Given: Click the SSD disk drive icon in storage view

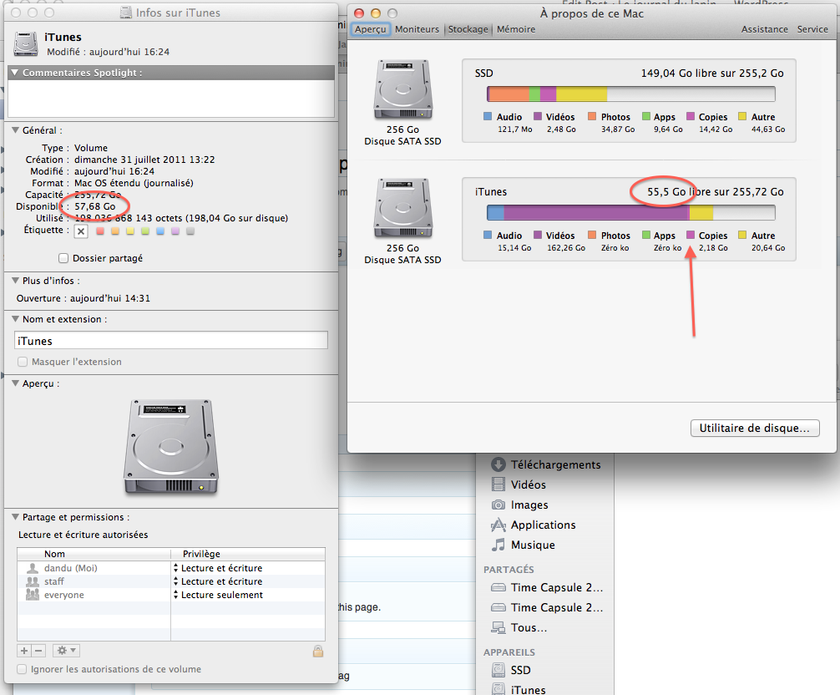Looking at the screenshot, I should click(x=402, y=90).
